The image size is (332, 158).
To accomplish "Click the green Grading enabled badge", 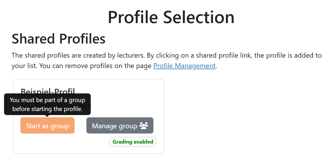I will pos(133,142).
